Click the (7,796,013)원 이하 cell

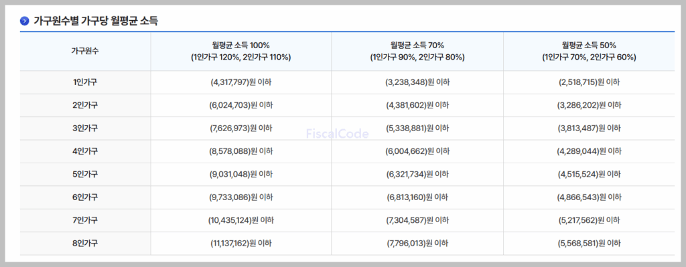pos(417,244)
